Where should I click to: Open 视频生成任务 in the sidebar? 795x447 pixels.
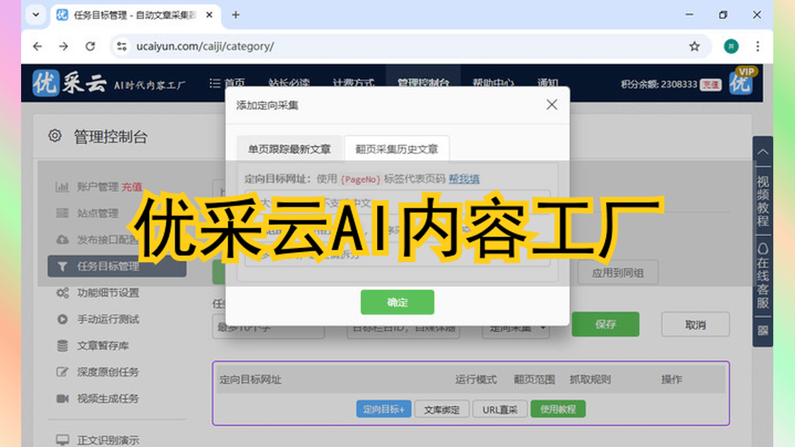click(x=107, y=399)
